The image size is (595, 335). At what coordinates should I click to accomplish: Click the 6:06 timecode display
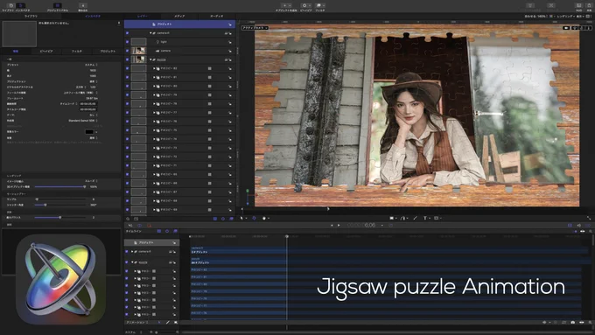tap(362, 226)
